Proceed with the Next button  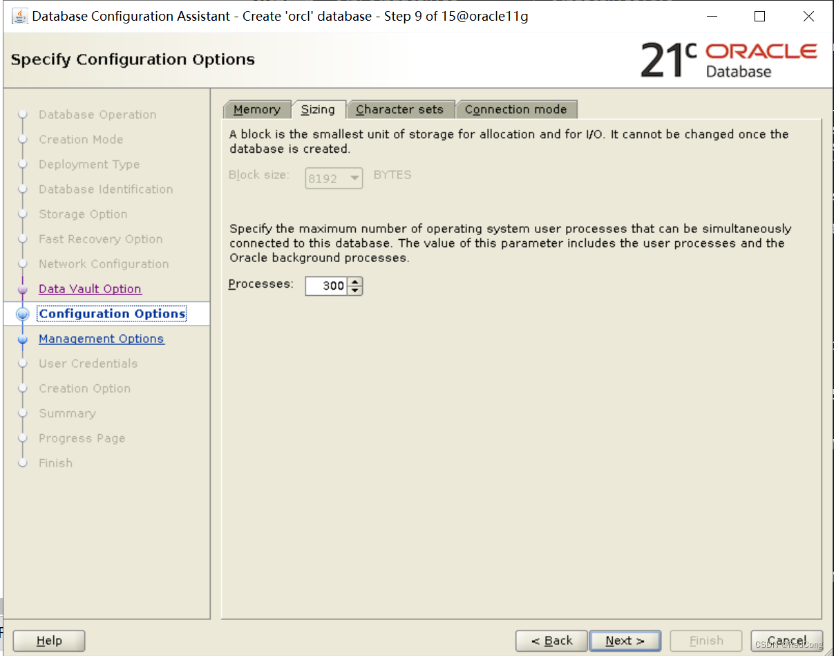tap(625, 641)
